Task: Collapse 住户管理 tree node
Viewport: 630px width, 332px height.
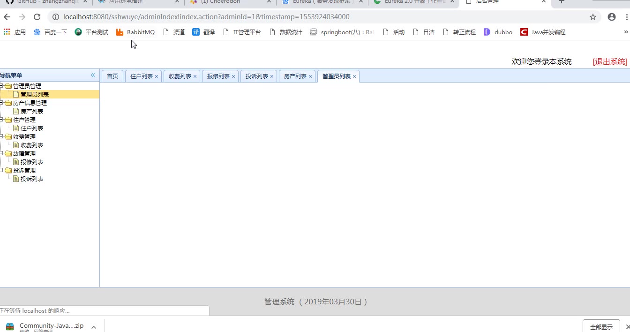Action: coord(1,120)
